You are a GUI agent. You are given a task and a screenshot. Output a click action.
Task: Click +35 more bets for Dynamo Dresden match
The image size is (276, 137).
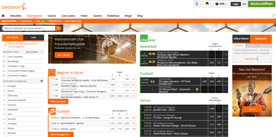tap(133, 118)
